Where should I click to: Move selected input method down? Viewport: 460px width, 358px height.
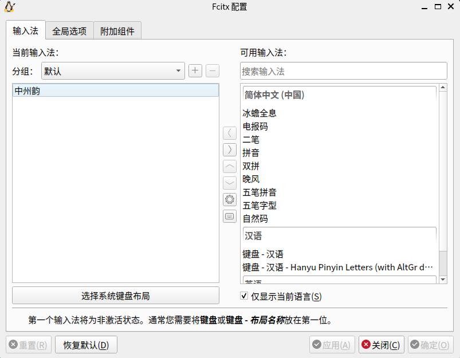coord(230,183)
